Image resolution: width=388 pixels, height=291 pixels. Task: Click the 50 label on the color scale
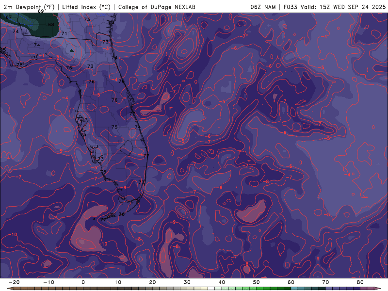click(x=257, y=282)
